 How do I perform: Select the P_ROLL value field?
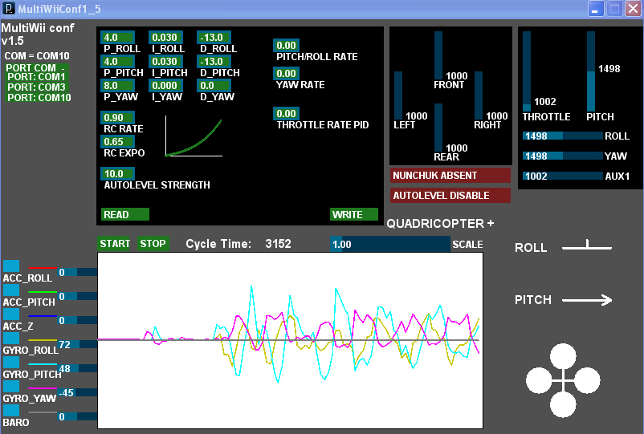117,38
